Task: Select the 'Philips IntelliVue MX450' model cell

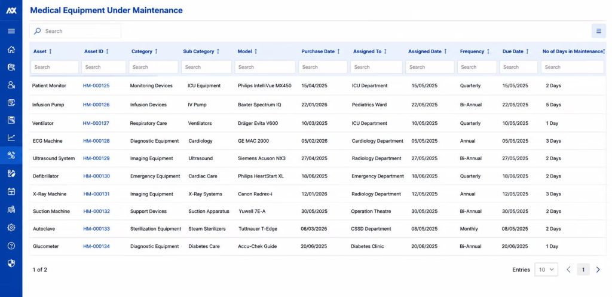Action: [x=265, y=85]
